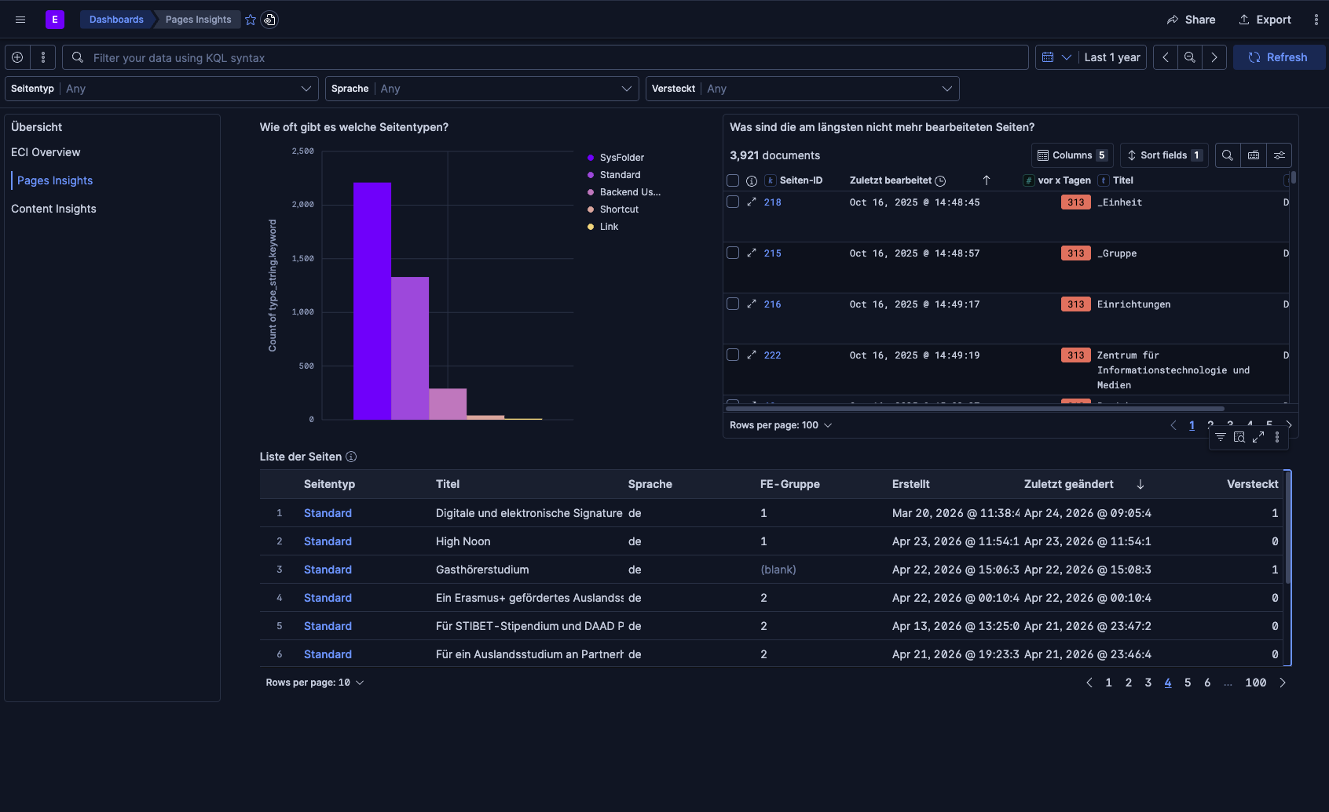
Task: Toggle Standard legend color dot
Action: pos(591,175)
